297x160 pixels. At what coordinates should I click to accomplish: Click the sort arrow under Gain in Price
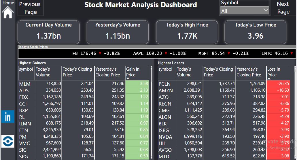tap(128, 78)
